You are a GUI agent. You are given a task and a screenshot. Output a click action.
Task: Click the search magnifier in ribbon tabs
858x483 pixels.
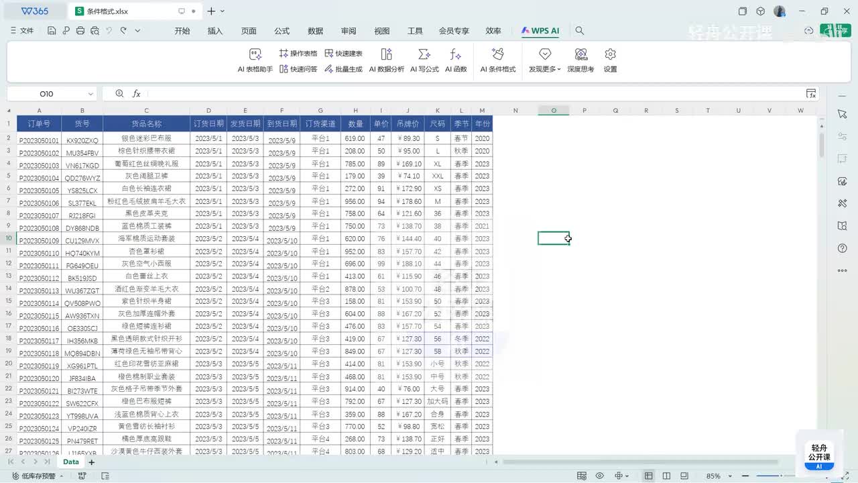(x=580, y=31)
